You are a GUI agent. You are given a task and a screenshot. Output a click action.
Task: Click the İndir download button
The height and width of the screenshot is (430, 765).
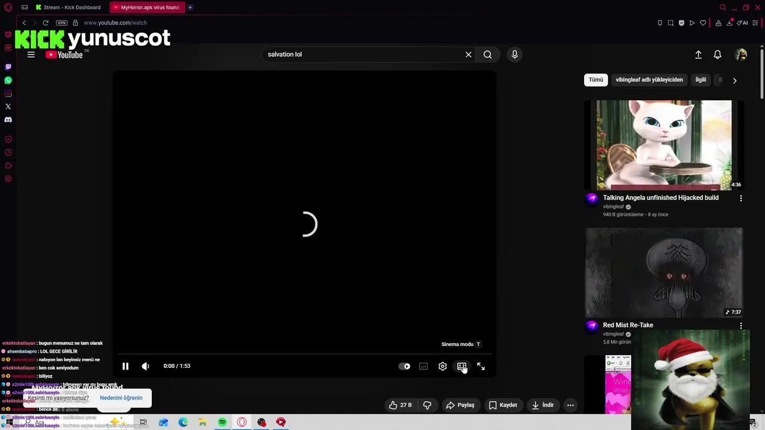(x=543, y=405)
